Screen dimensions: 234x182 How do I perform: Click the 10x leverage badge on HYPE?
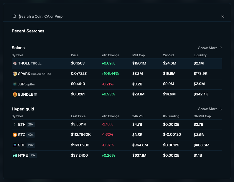pyautogui.click(x=33, y=155)
